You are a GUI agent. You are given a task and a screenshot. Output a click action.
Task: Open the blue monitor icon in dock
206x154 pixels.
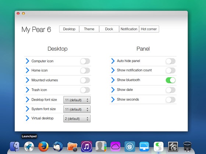144,147
